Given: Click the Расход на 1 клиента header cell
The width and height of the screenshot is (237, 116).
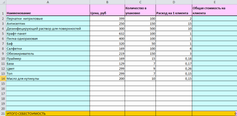Looking at the screenshot, I should pos(174,10).
